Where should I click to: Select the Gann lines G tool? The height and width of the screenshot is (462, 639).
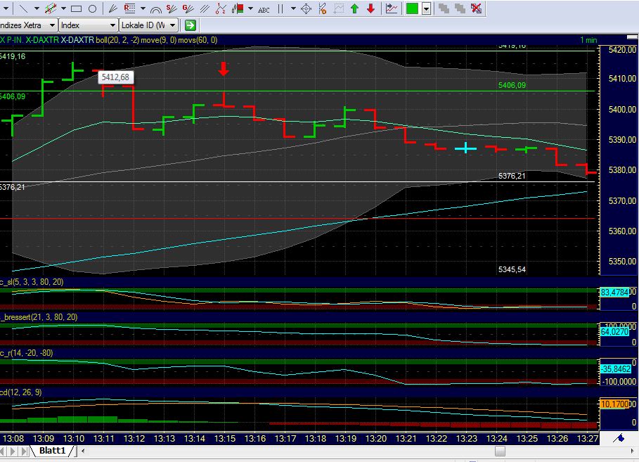188,8
